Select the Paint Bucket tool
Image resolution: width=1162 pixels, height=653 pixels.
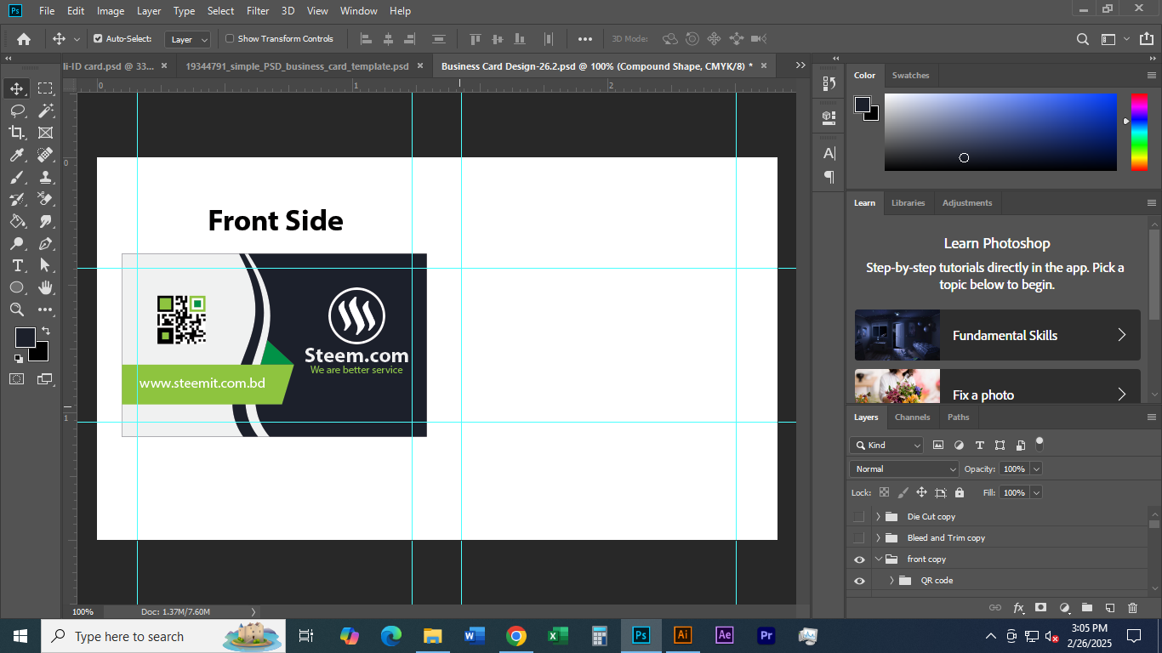[x=17, y=221]
